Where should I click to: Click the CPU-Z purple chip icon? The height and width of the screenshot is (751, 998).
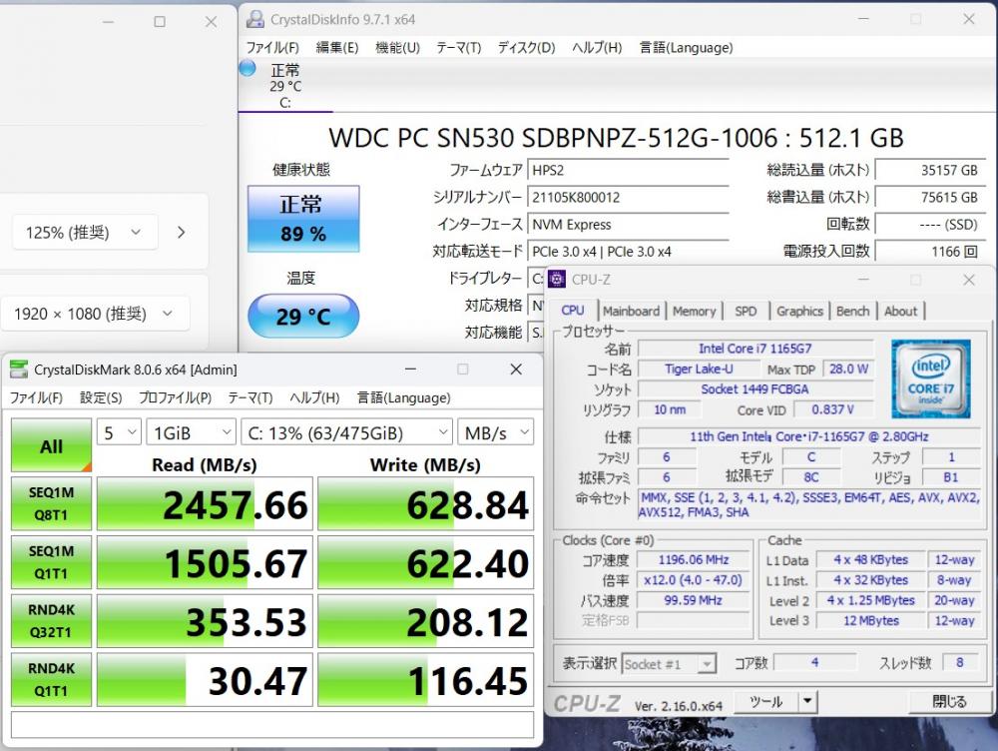[x=557, y=280]
